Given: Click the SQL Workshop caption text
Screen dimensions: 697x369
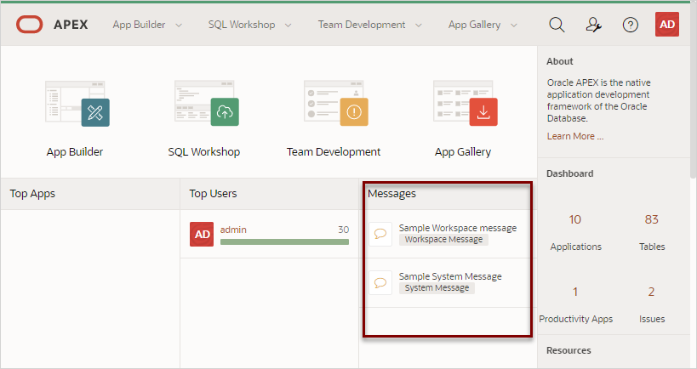Looking at the screenshot, I should (204, 152).
